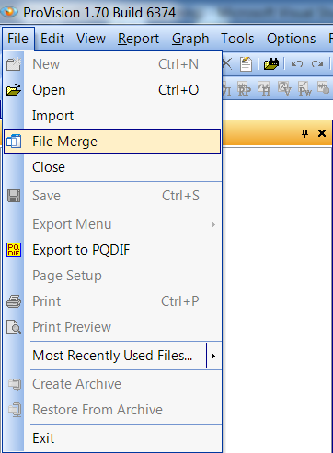Click the delete X toolbar icon

(x=227, y=64)
